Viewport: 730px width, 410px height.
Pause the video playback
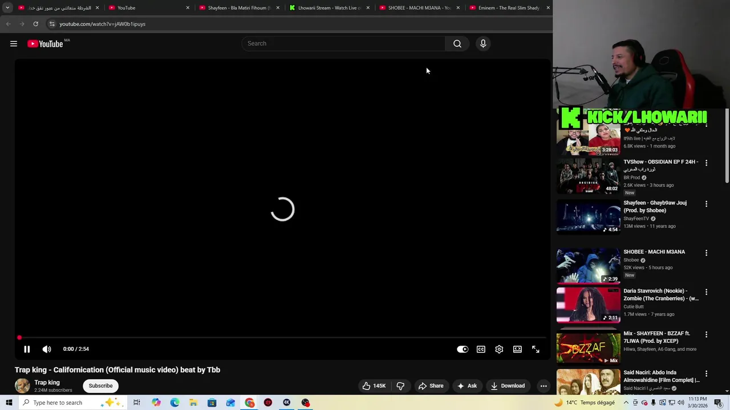(27, 349)
